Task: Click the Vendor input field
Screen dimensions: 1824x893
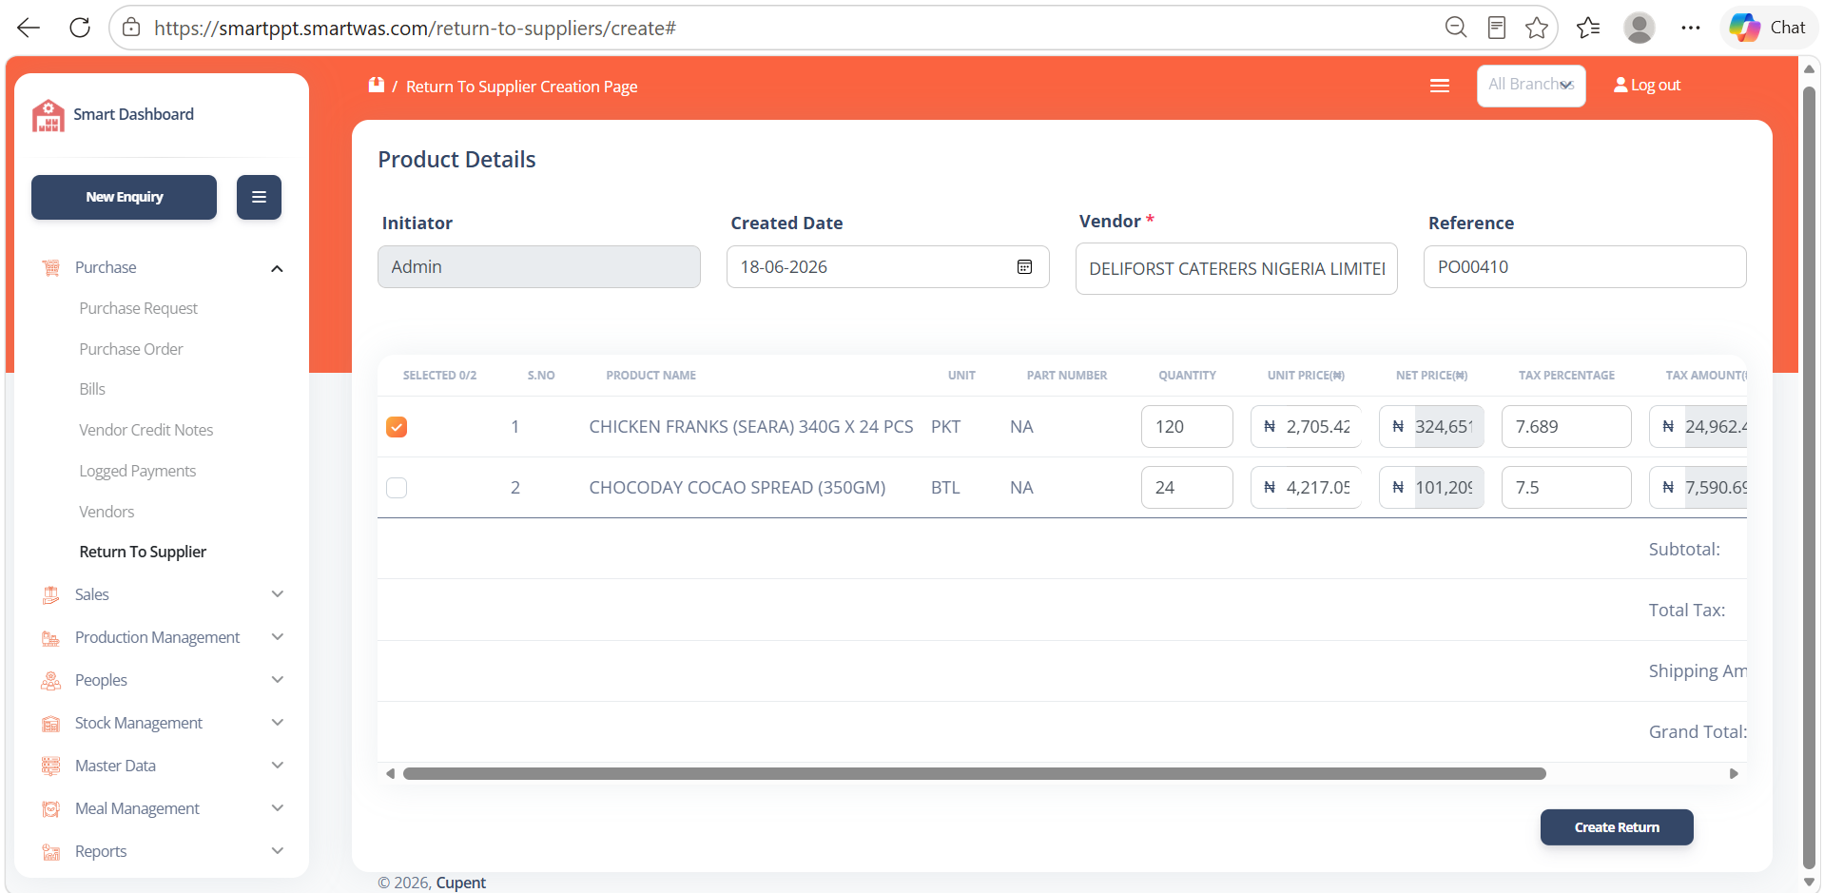Action: pos(1236,269)
